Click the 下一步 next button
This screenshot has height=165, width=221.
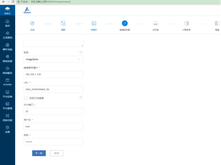pyautogui.click(x=39, y=153)
